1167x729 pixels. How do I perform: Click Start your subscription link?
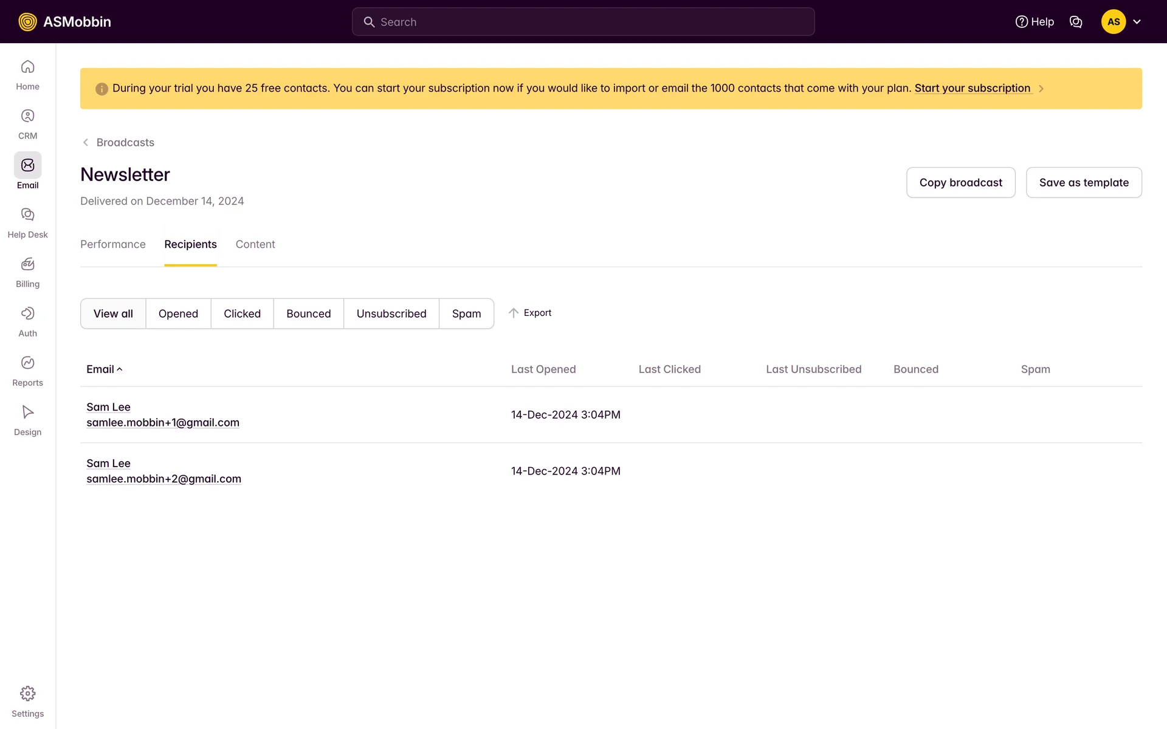[972, 88]
